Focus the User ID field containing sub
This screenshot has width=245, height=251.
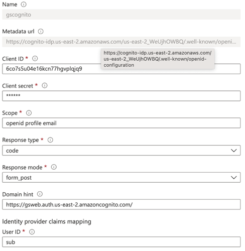(121, 242)
